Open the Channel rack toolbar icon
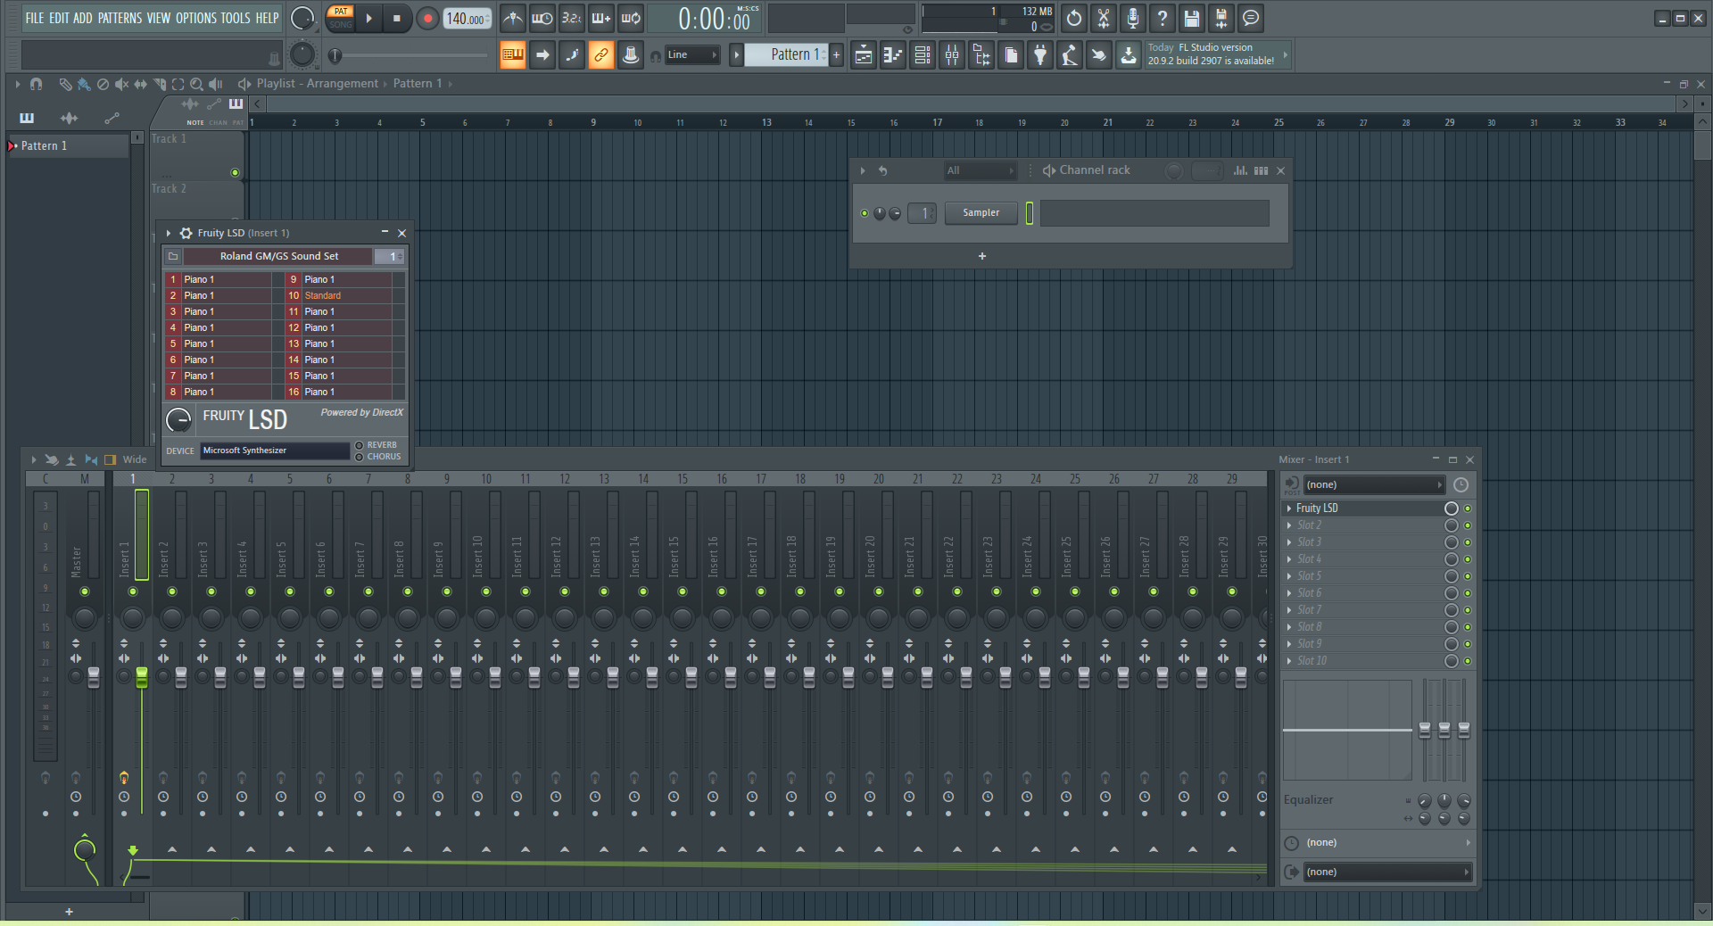 [x=923, y=55]
